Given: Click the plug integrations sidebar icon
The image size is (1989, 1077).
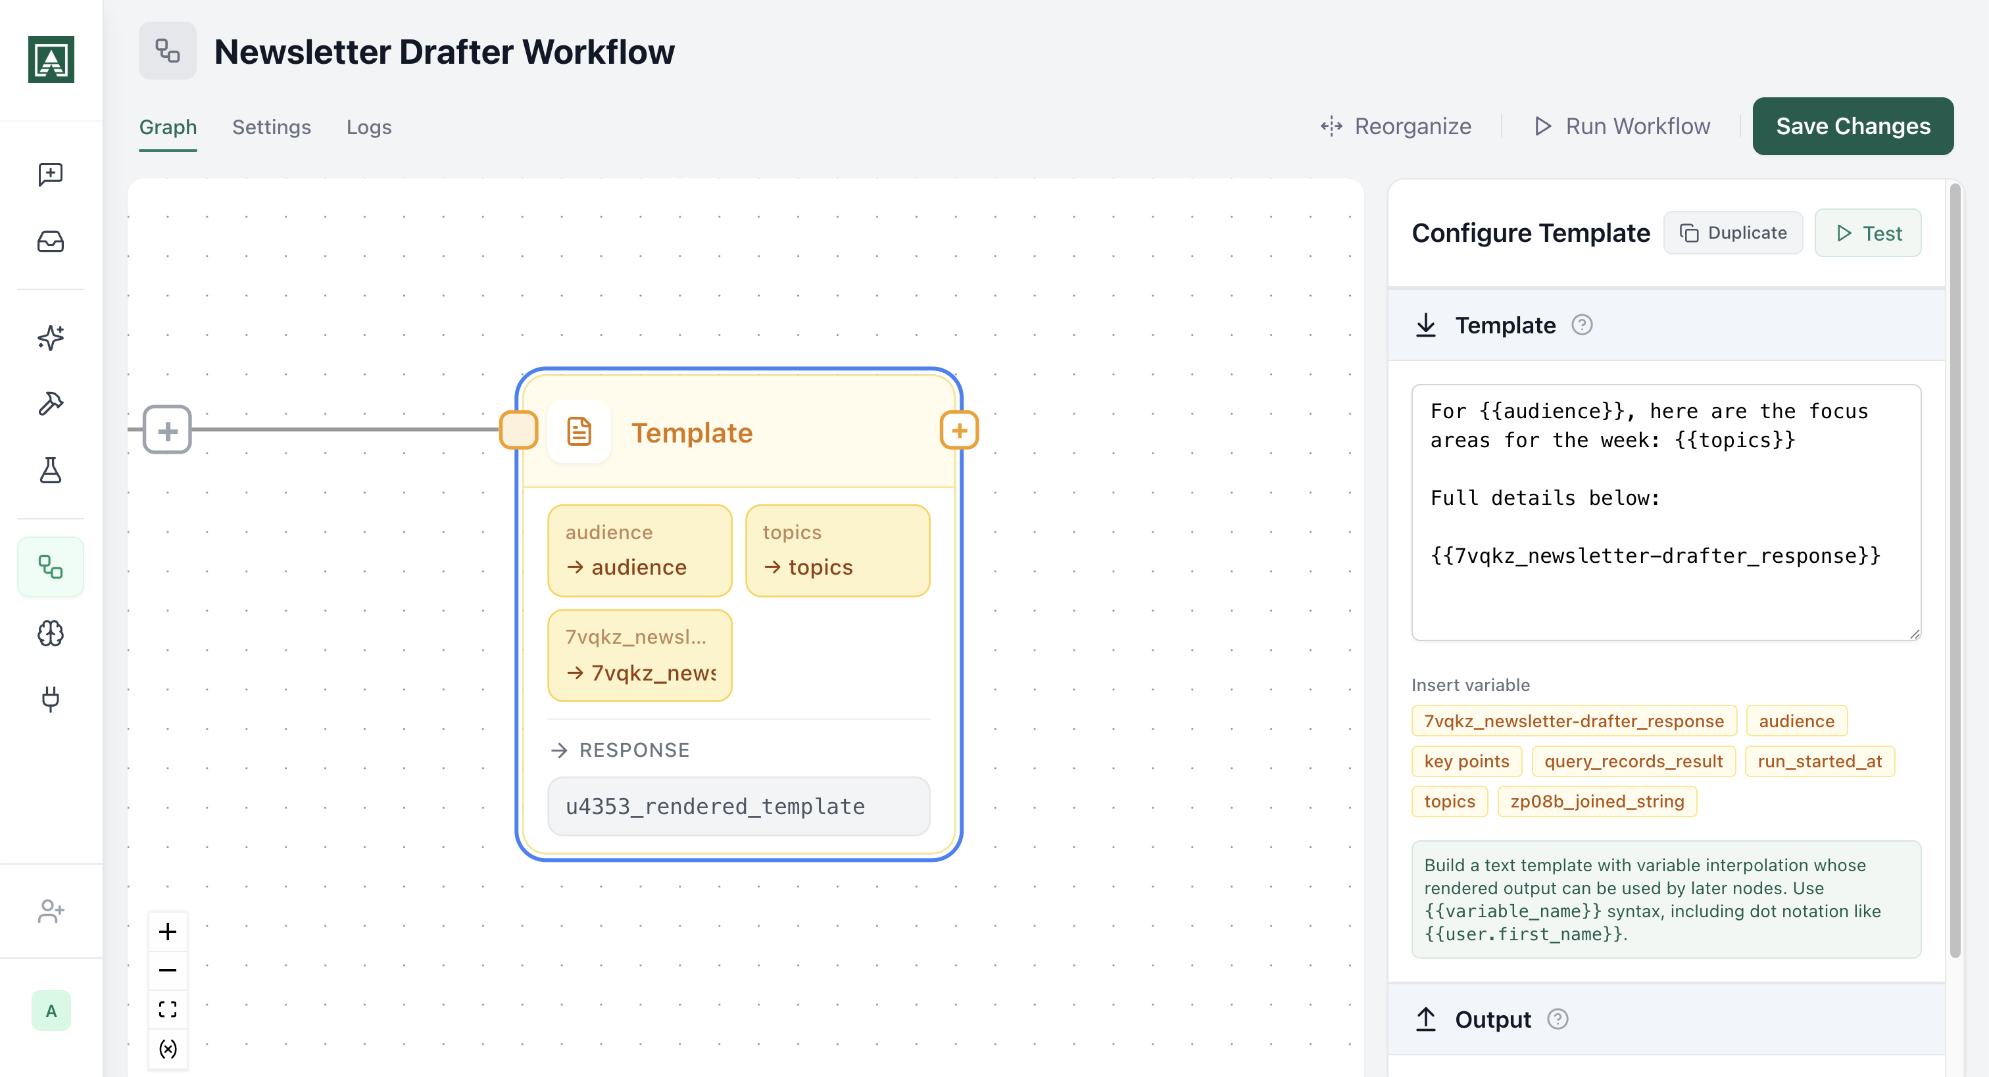Looking at the screenshot, I should point(50,699).
